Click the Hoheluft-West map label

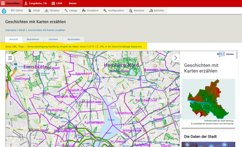coord(66,97)
